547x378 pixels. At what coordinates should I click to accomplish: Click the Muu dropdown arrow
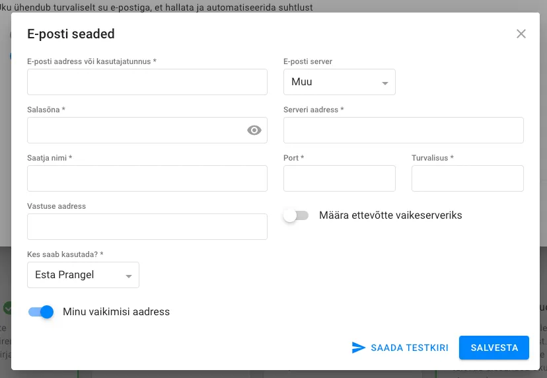pyautogui.click(x=384, y=83)
